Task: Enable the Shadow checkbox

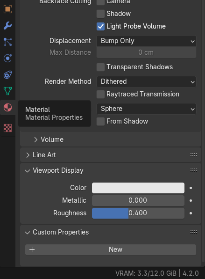Action: (100, 14)
